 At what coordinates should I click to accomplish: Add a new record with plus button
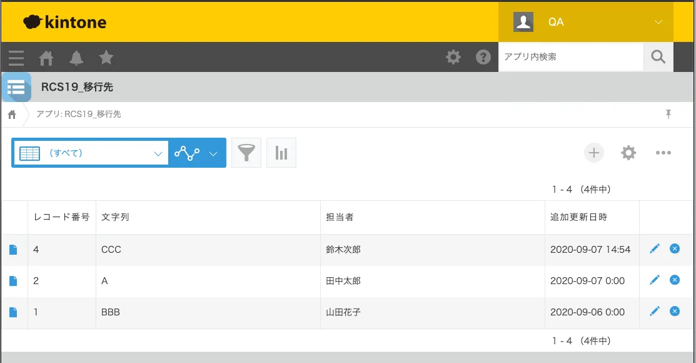tap(593, 153)
